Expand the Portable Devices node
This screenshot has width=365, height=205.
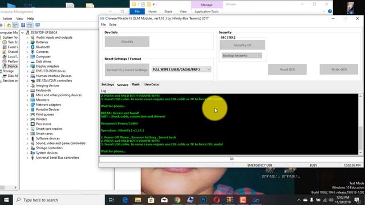[x=27, y=110]
